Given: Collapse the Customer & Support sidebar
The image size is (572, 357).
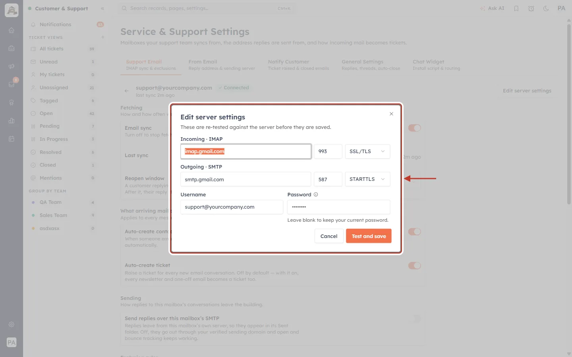Looking at the screenshot, I should [x=102, y=8].
